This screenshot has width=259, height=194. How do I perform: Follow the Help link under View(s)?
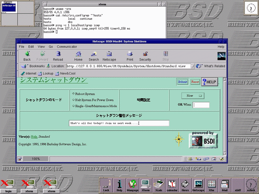[34, 137]
